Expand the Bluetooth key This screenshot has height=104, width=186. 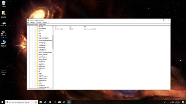coord(36,30)
